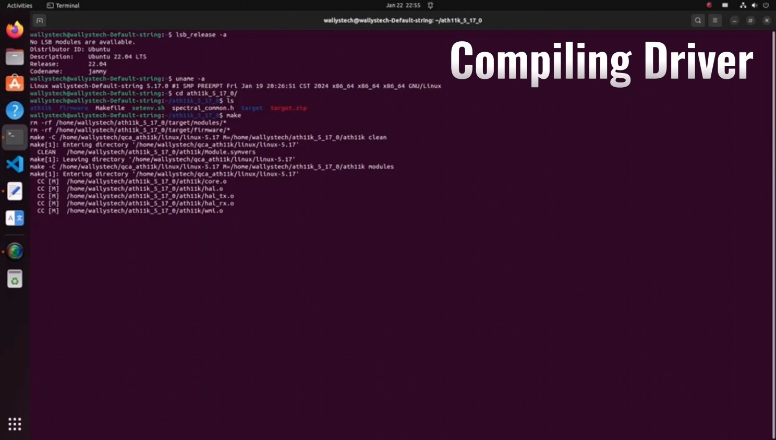The image size is (776, 440).
Task: Open the system volume indicator
Action: (754, 5)
